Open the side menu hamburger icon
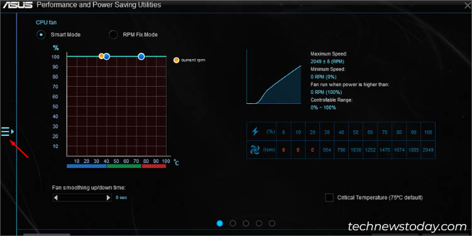 (x=6, y=132)
